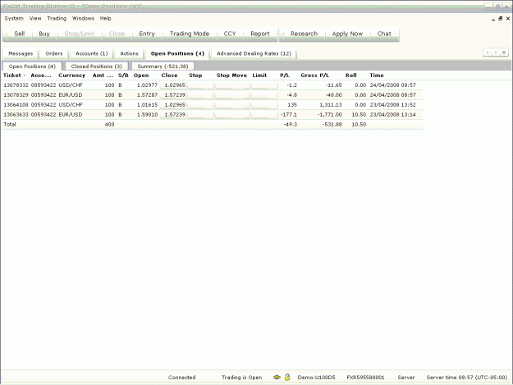The image size is (513, 385).
Task: Select position row with ticket 13064108
Action: click(x=213, y=105)
